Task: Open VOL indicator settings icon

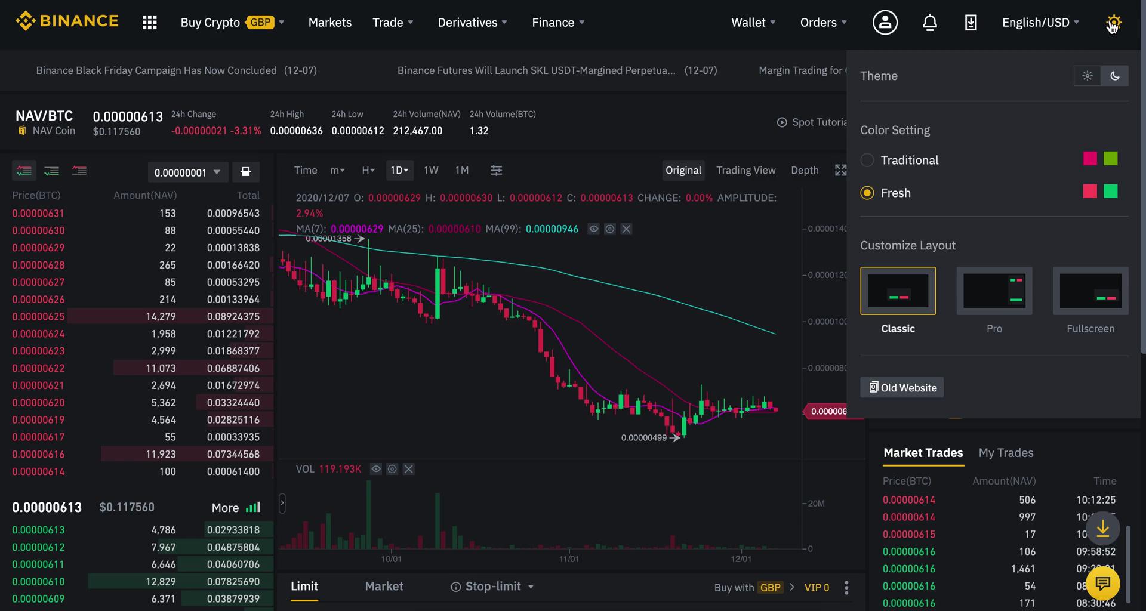Action: coord(392,469)
